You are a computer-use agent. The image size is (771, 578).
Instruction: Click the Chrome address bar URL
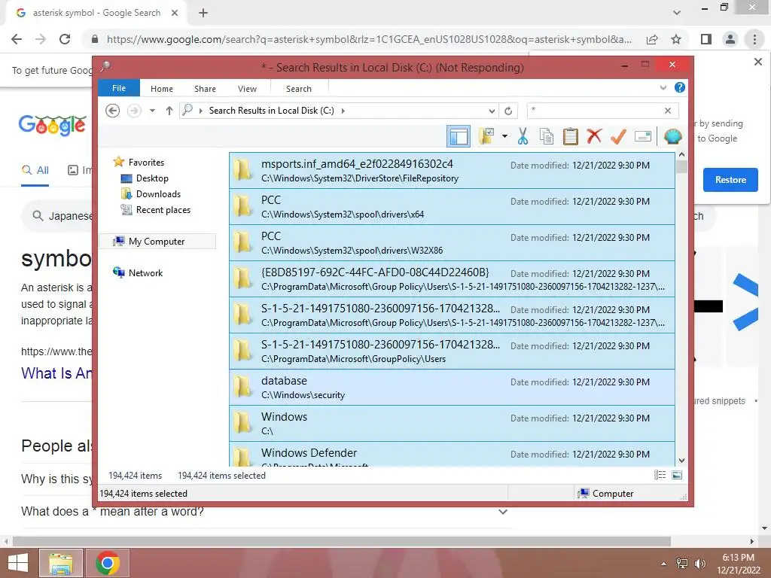[x=369, y=39]
